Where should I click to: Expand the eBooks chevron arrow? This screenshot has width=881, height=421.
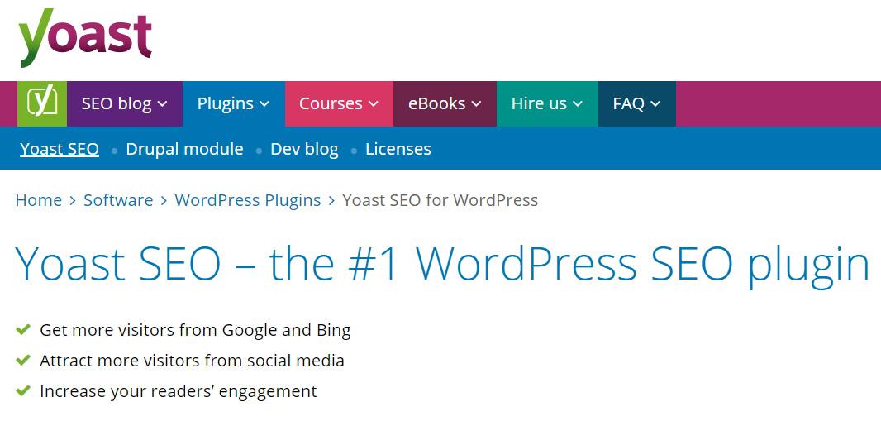(477, 104)
